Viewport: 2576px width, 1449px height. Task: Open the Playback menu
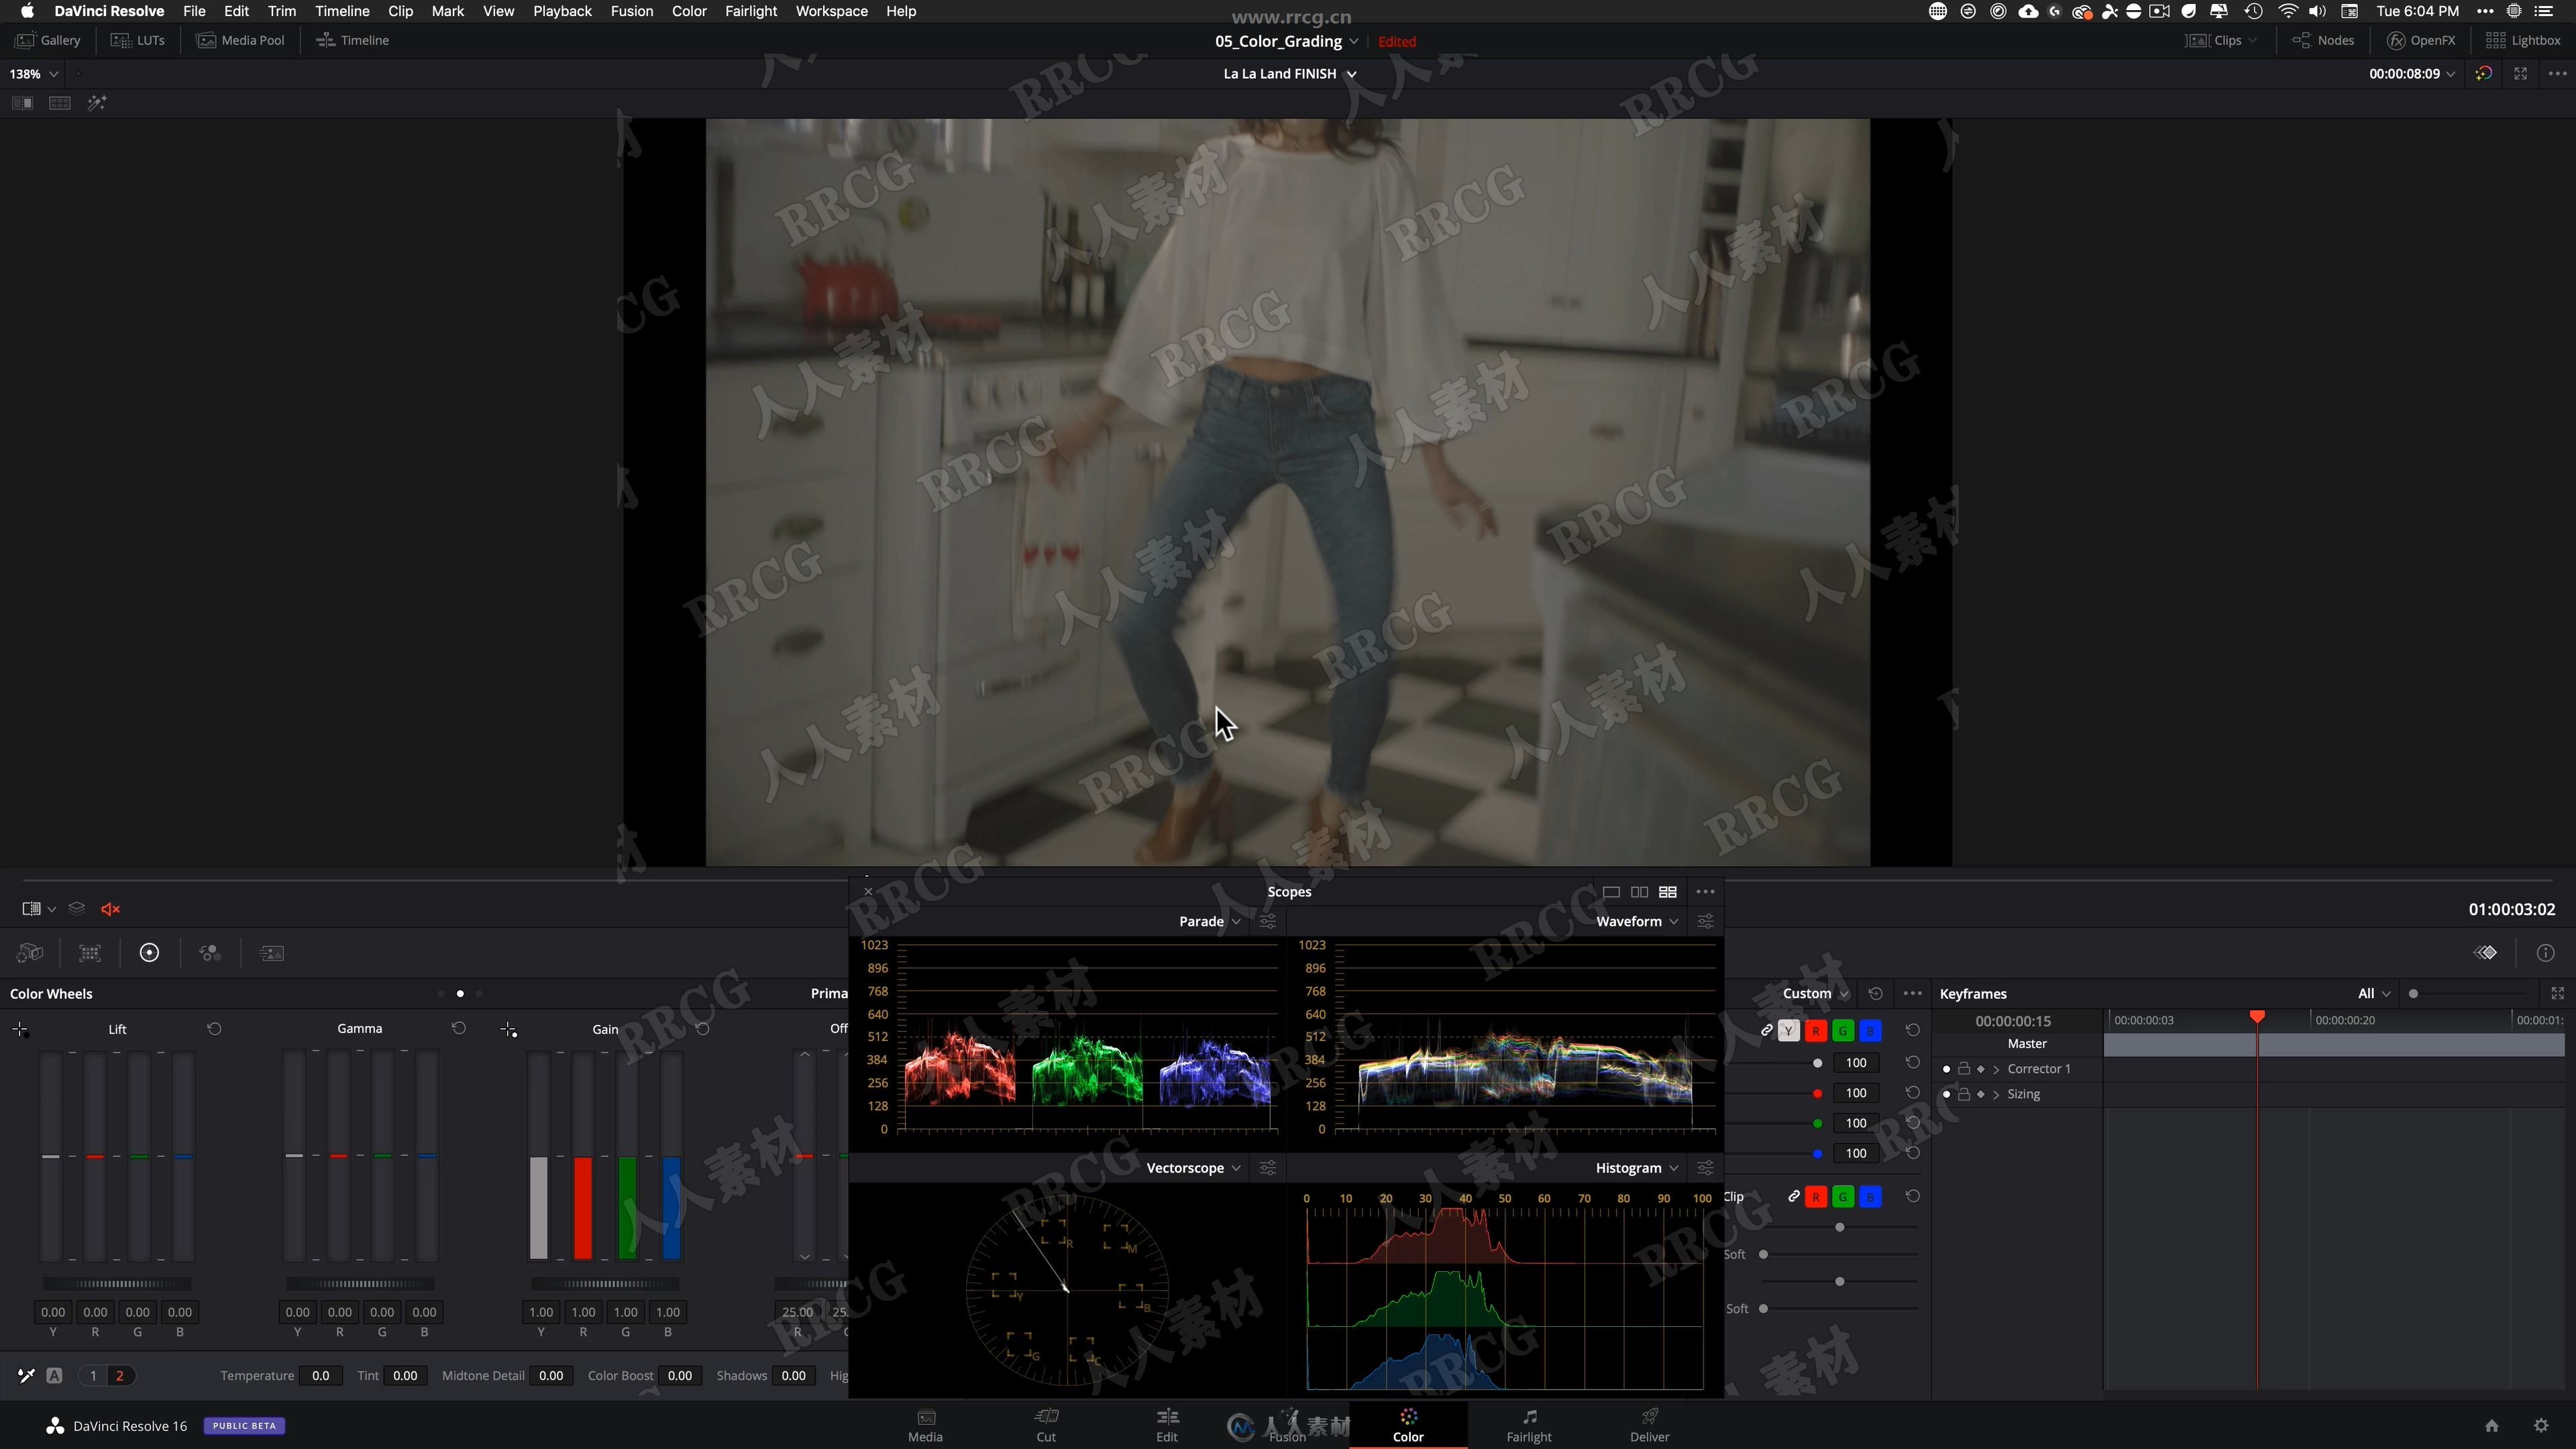(x=562, y=11)
